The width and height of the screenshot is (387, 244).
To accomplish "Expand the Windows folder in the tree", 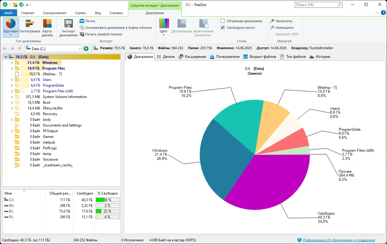I will (x=12, y=62).
